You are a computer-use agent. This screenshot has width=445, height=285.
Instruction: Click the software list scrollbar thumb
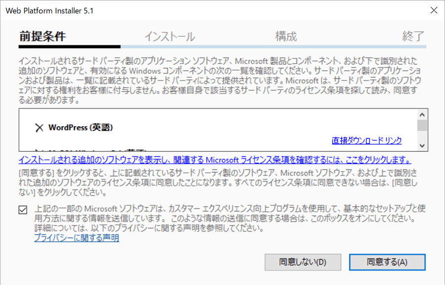tap(422, 125)
